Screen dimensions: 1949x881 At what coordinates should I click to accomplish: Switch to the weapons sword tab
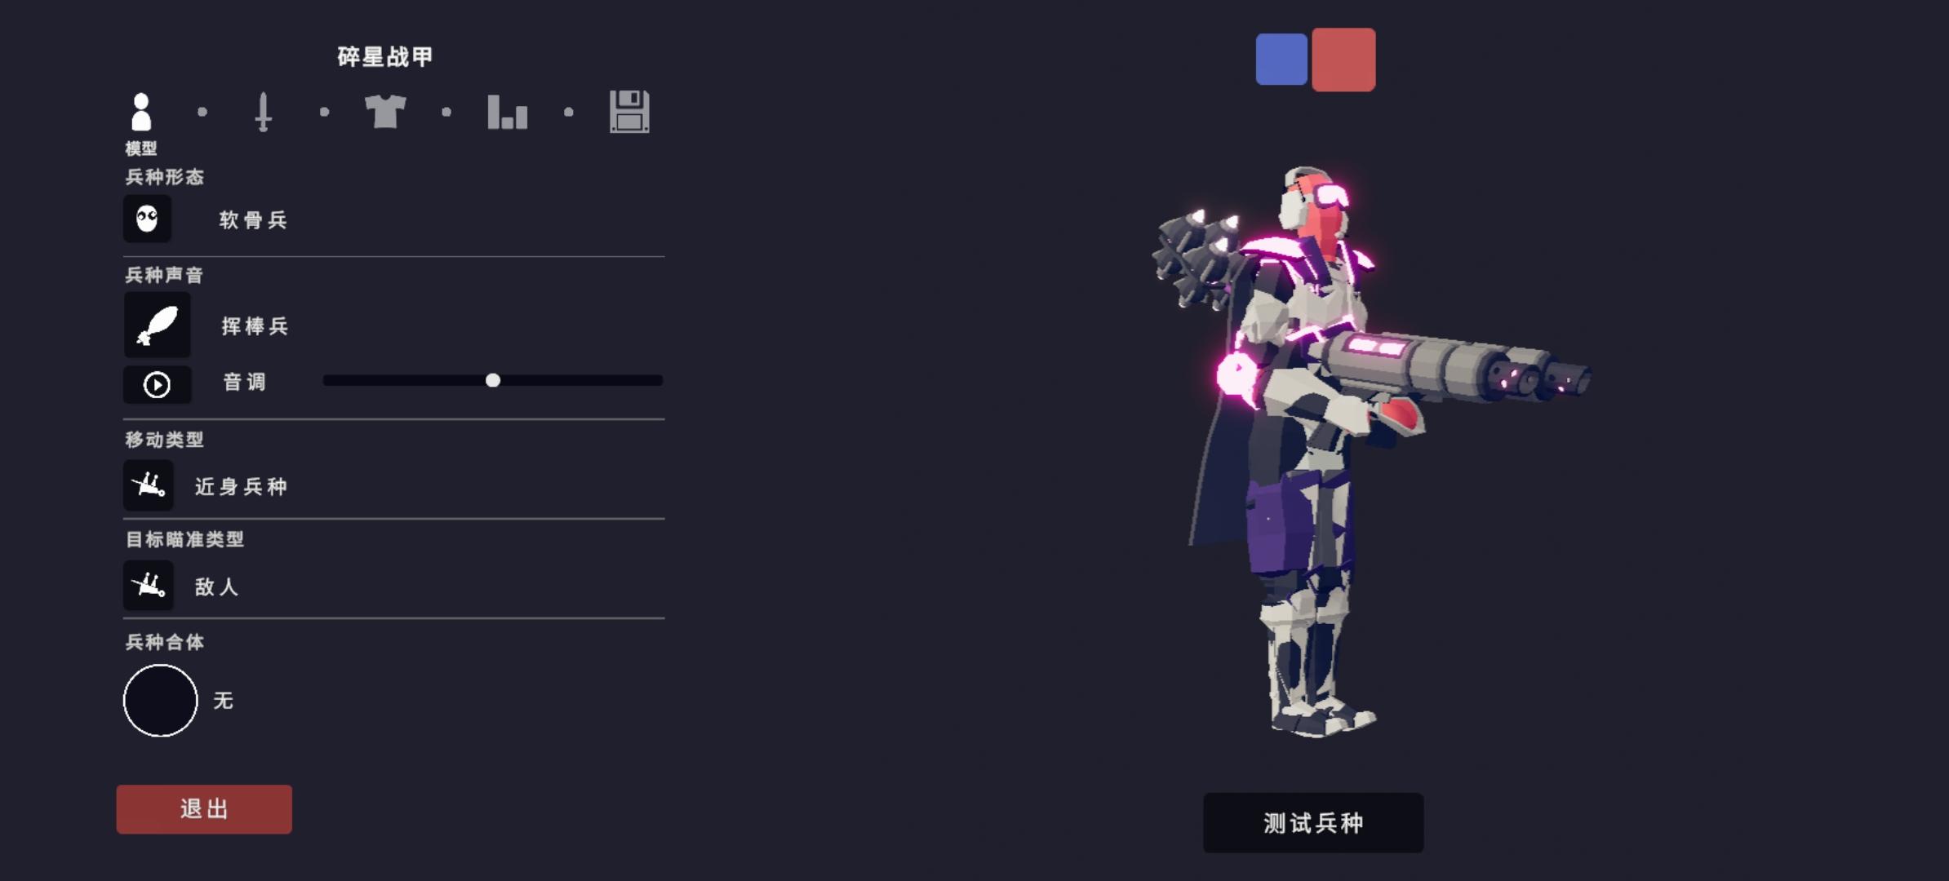pos(263,112)
